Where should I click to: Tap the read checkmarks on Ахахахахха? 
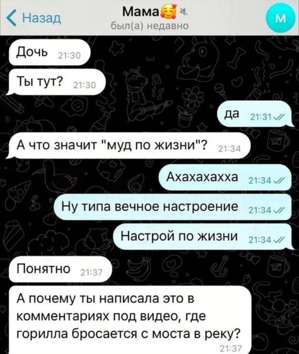tap(278, 181)
